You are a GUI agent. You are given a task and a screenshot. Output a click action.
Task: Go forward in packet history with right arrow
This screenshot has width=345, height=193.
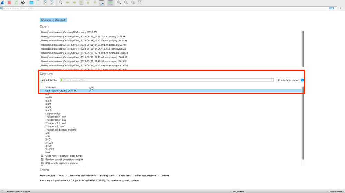click(74, 3)
